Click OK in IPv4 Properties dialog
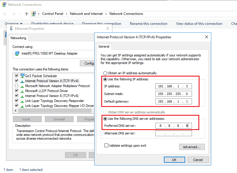 [x=174, y=160]
